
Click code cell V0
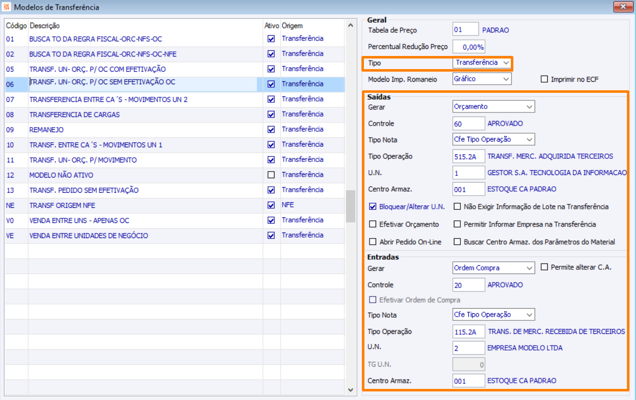tap(16, 220)
